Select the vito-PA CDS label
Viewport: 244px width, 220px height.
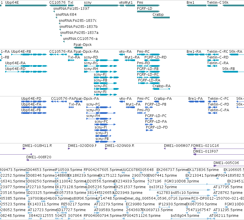coord(125,99)
